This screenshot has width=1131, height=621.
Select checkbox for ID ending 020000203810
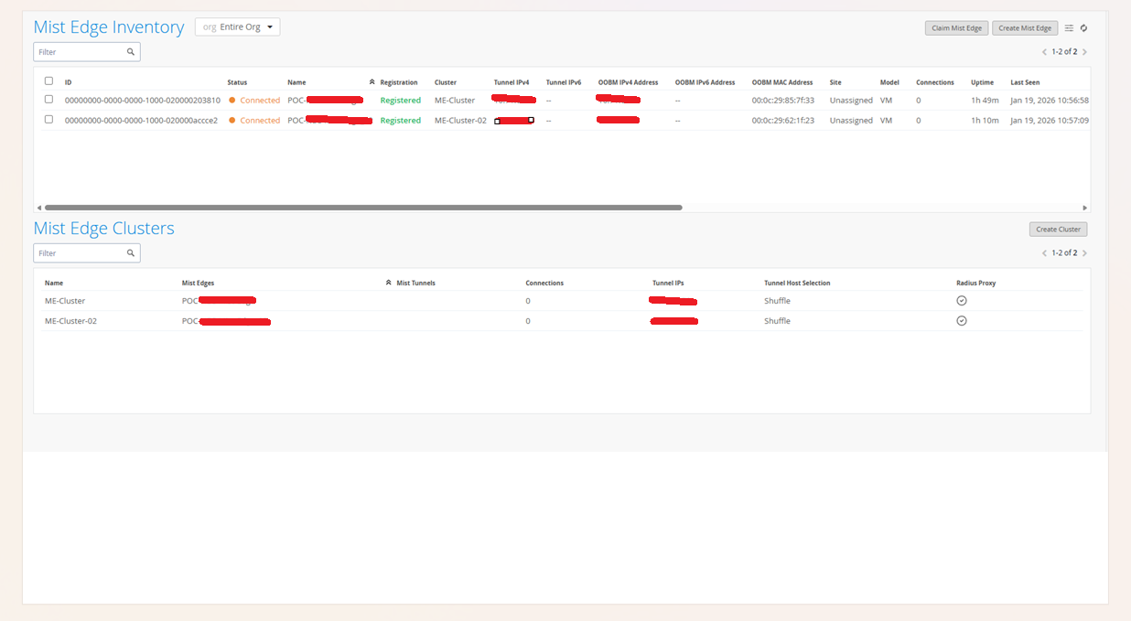[x=48, y=100]
